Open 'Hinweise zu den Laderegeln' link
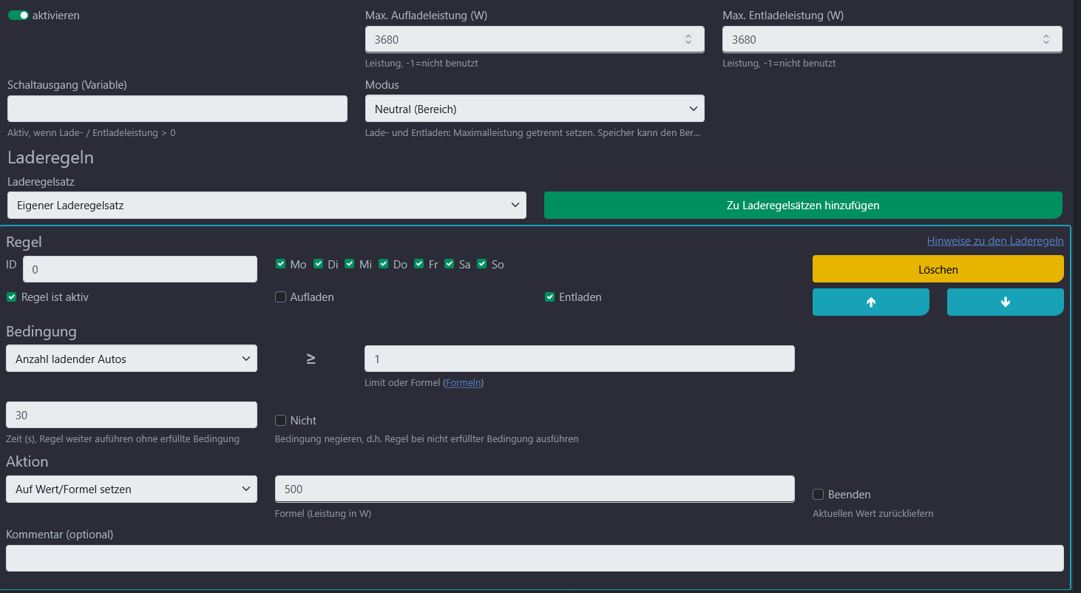Screen dimensions: 1081x593 click(x=995, y=241)
